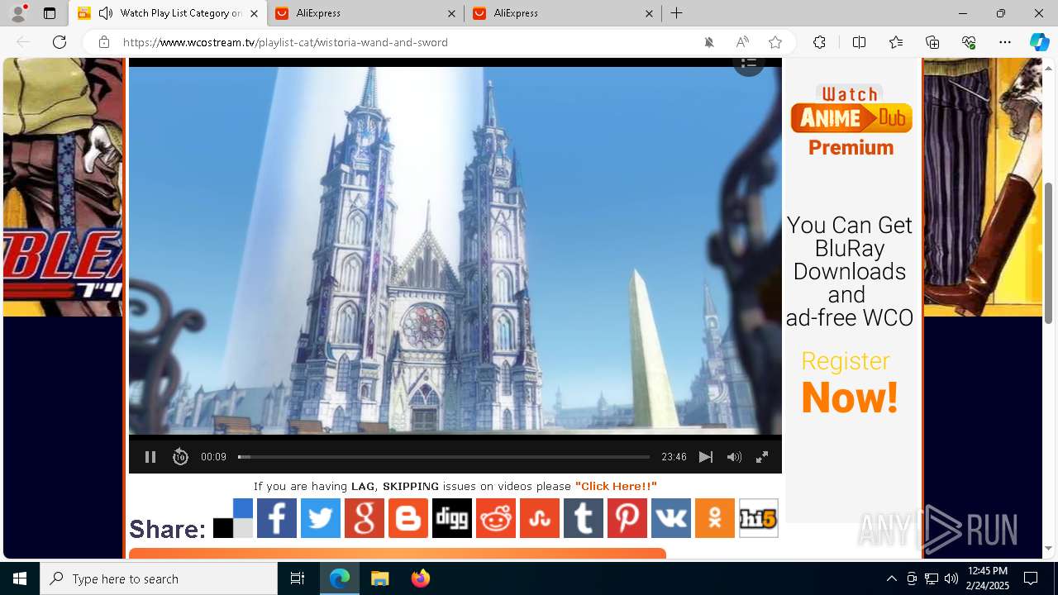1058x595 pixels.
Task: Open Windows Start menu
Action: click(x=20, y=578)
